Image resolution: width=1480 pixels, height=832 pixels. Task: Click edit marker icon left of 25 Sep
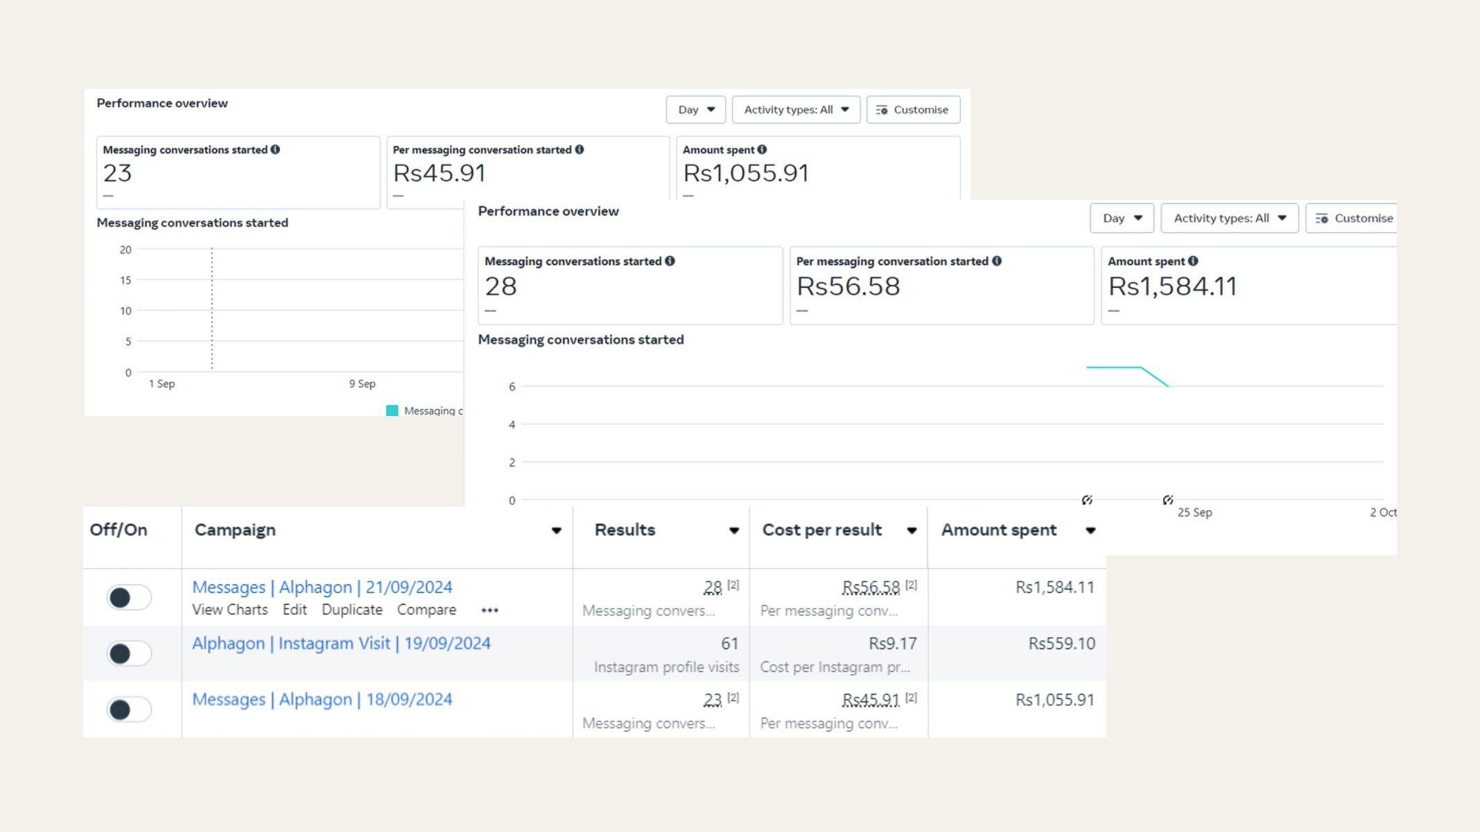[1168, 500]
